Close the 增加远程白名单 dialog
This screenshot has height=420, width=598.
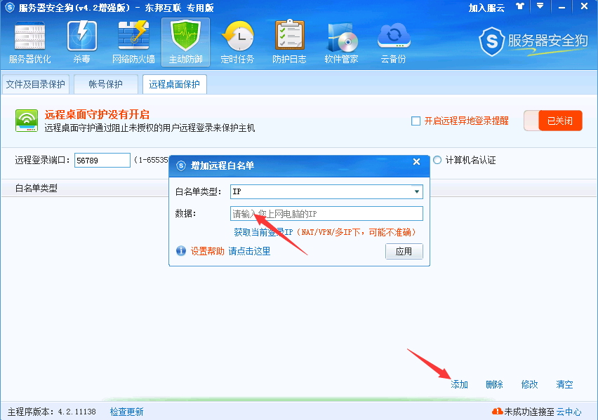point(416,162)
